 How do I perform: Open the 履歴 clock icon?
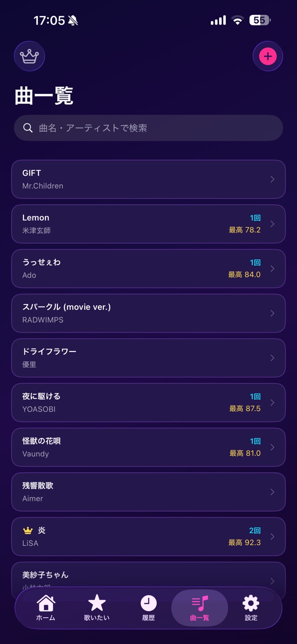tap(148, 603)
